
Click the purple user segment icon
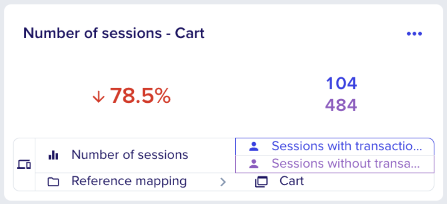click(254, 164)
